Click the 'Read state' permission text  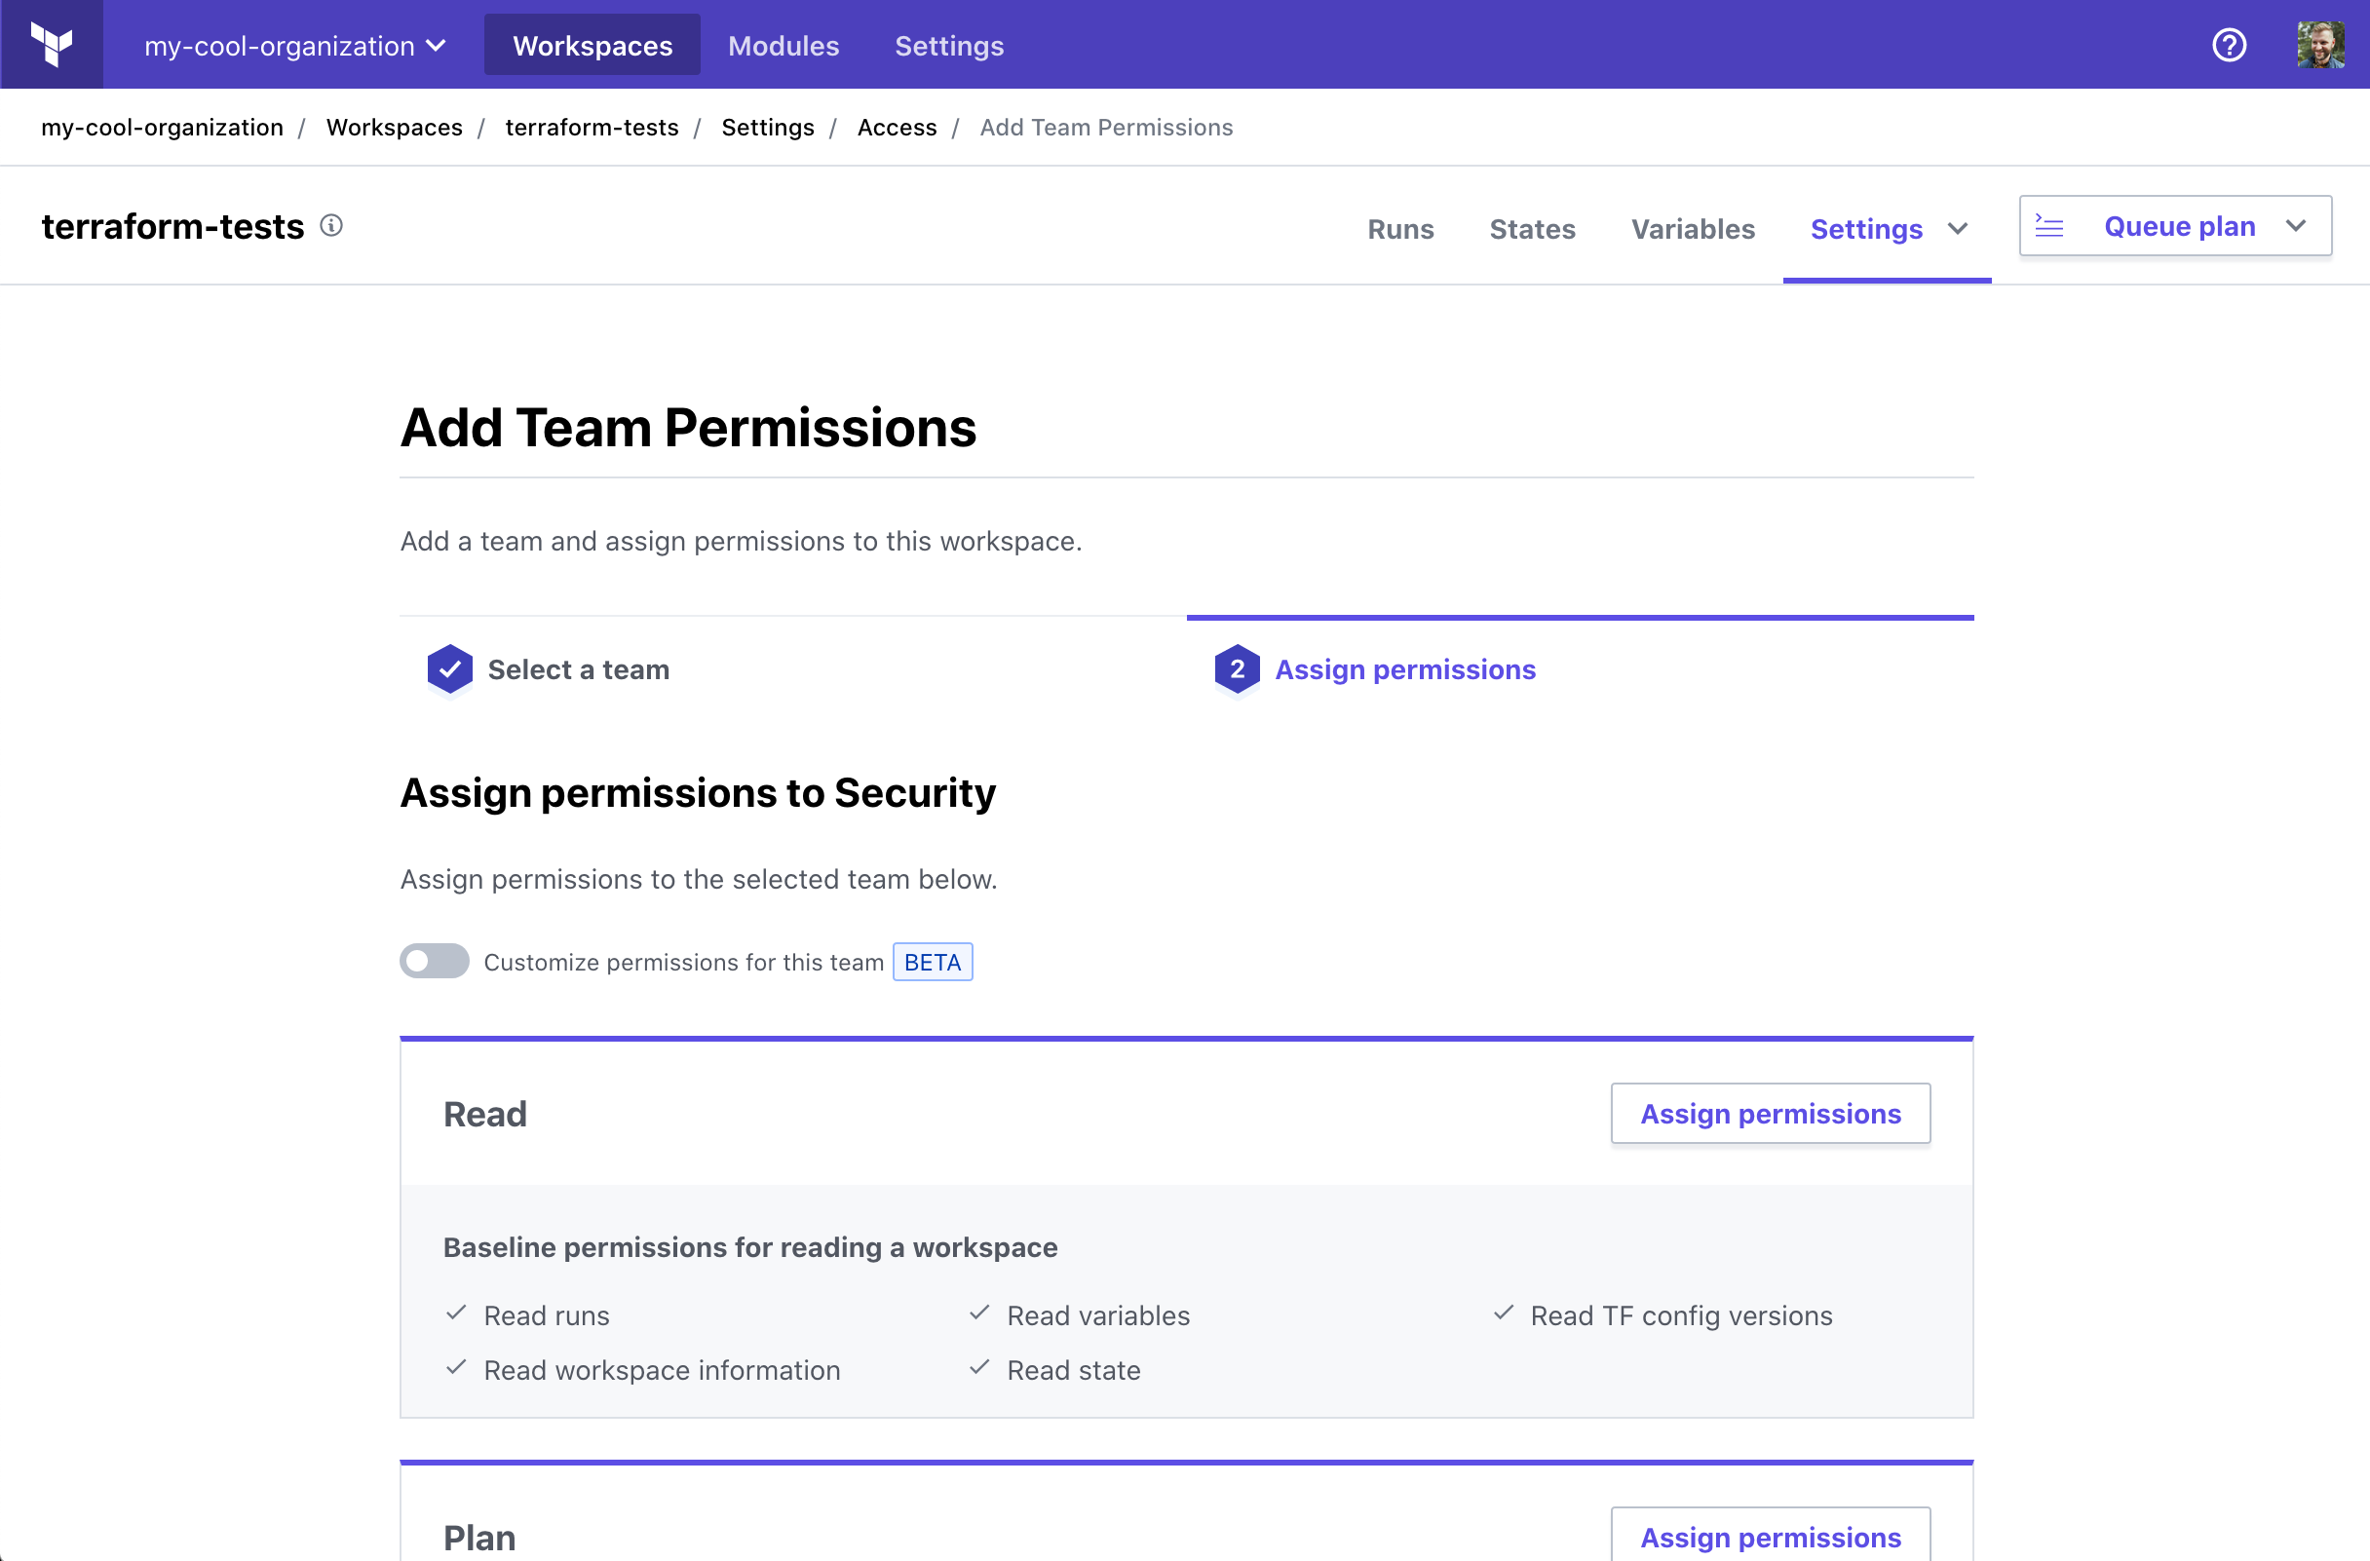tap(1074, 1370)
